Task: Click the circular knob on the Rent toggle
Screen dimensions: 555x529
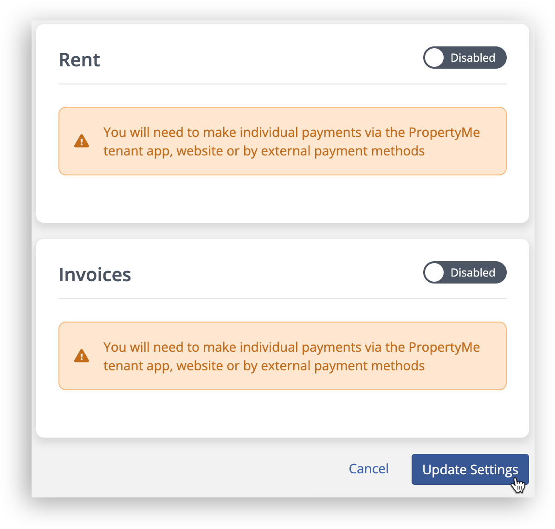Action: [x=434, y=58]
